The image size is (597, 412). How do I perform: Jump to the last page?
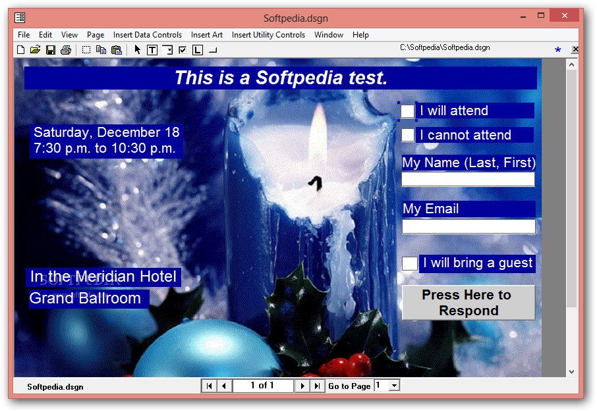(x=317, y=386)
